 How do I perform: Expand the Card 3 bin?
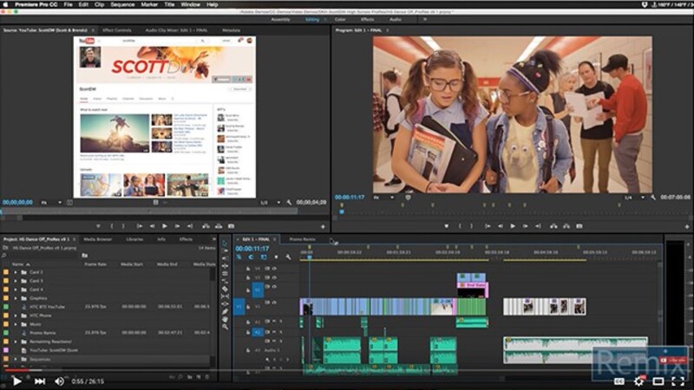click(x=16, y=281)
